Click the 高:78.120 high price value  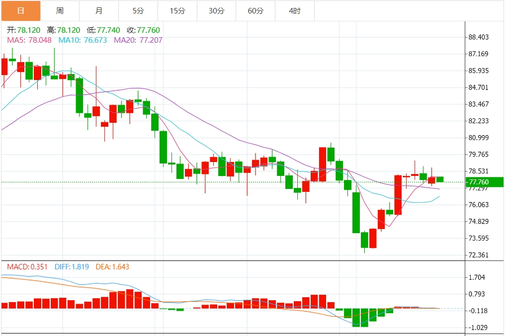(64, 30)
